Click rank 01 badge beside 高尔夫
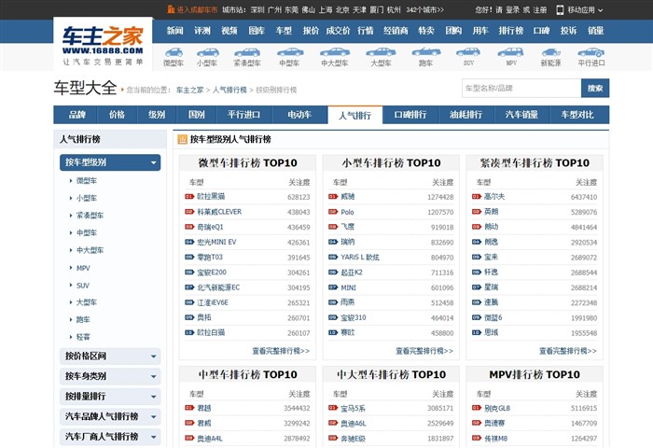 477,196
